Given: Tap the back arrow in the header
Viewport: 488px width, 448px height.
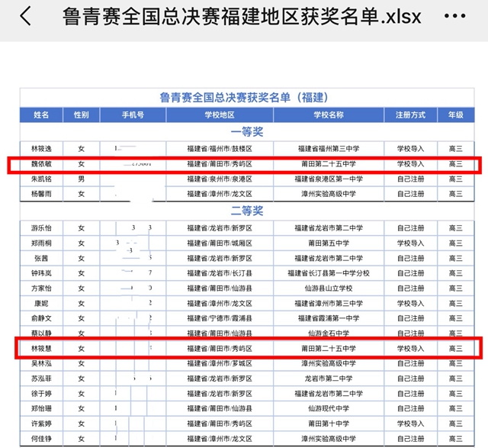Looking at the screenshot, I should [x=25, y=17].
